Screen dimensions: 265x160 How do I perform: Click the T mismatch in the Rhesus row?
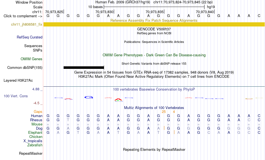(x=68, y=120)
